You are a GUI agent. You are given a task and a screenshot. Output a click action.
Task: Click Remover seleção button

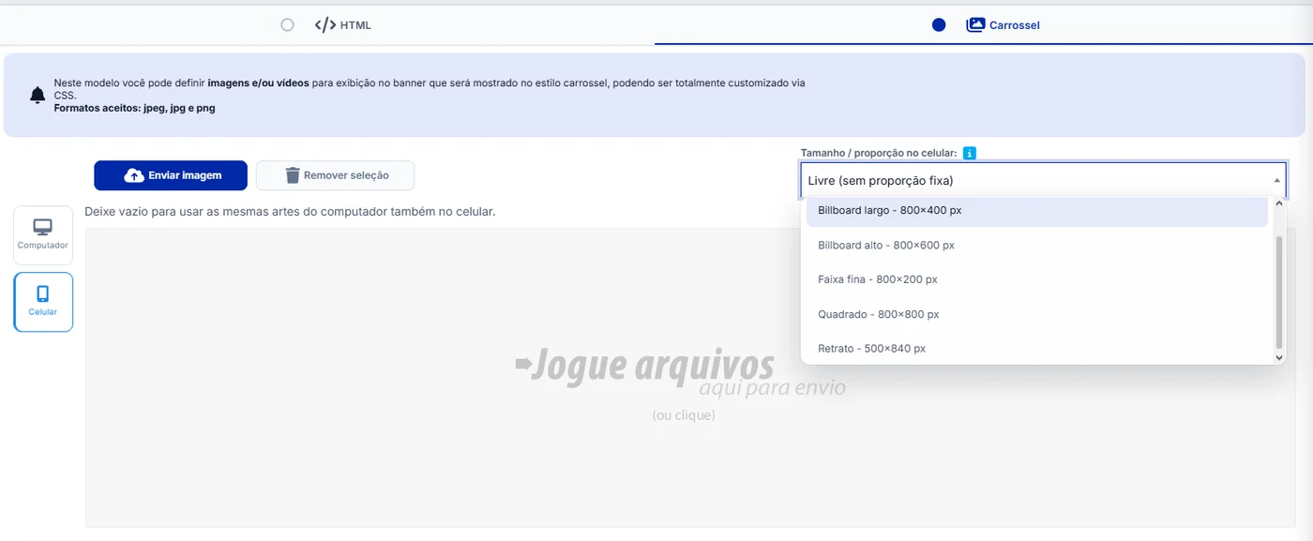335,175
